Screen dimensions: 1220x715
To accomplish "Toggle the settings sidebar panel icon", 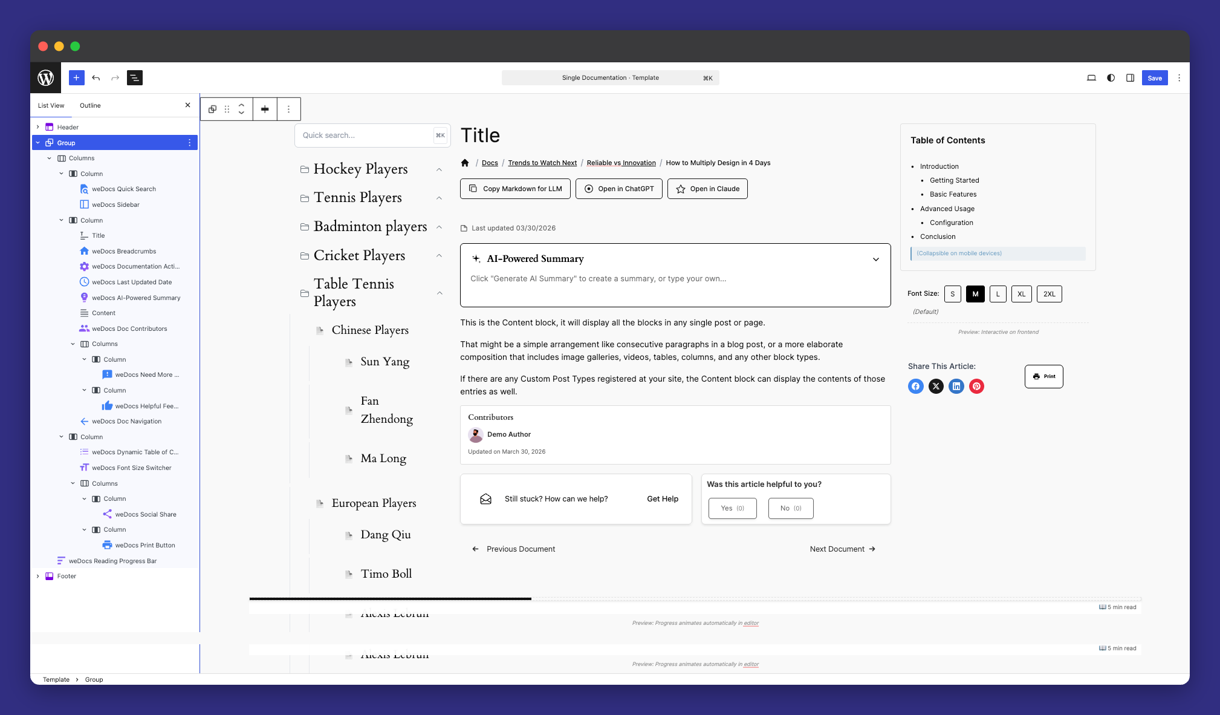I will coord(1130,77).
